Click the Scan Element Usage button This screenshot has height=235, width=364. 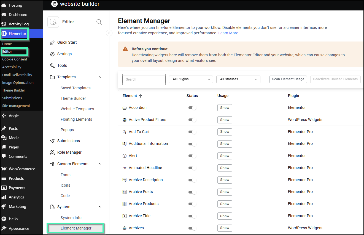click(288, 79)
